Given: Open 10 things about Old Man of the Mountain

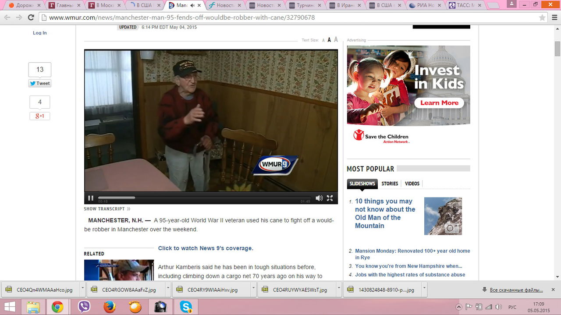Looking at the screenshot, I should coord(385,213).
